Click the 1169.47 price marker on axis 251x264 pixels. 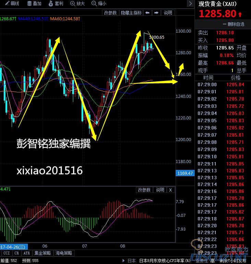click(185, 173)
